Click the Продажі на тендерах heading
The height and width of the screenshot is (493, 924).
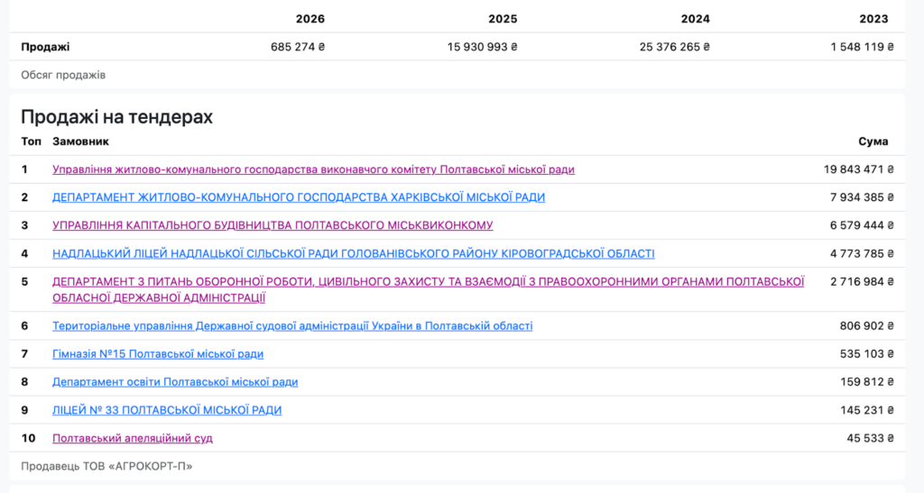[116, 116]
